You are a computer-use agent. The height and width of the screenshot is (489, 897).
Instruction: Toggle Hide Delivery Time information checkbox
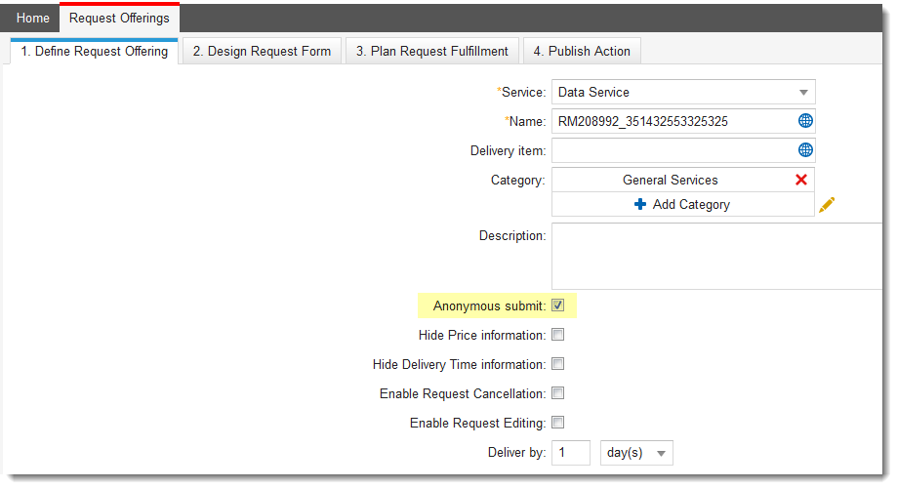click(558, 364)
